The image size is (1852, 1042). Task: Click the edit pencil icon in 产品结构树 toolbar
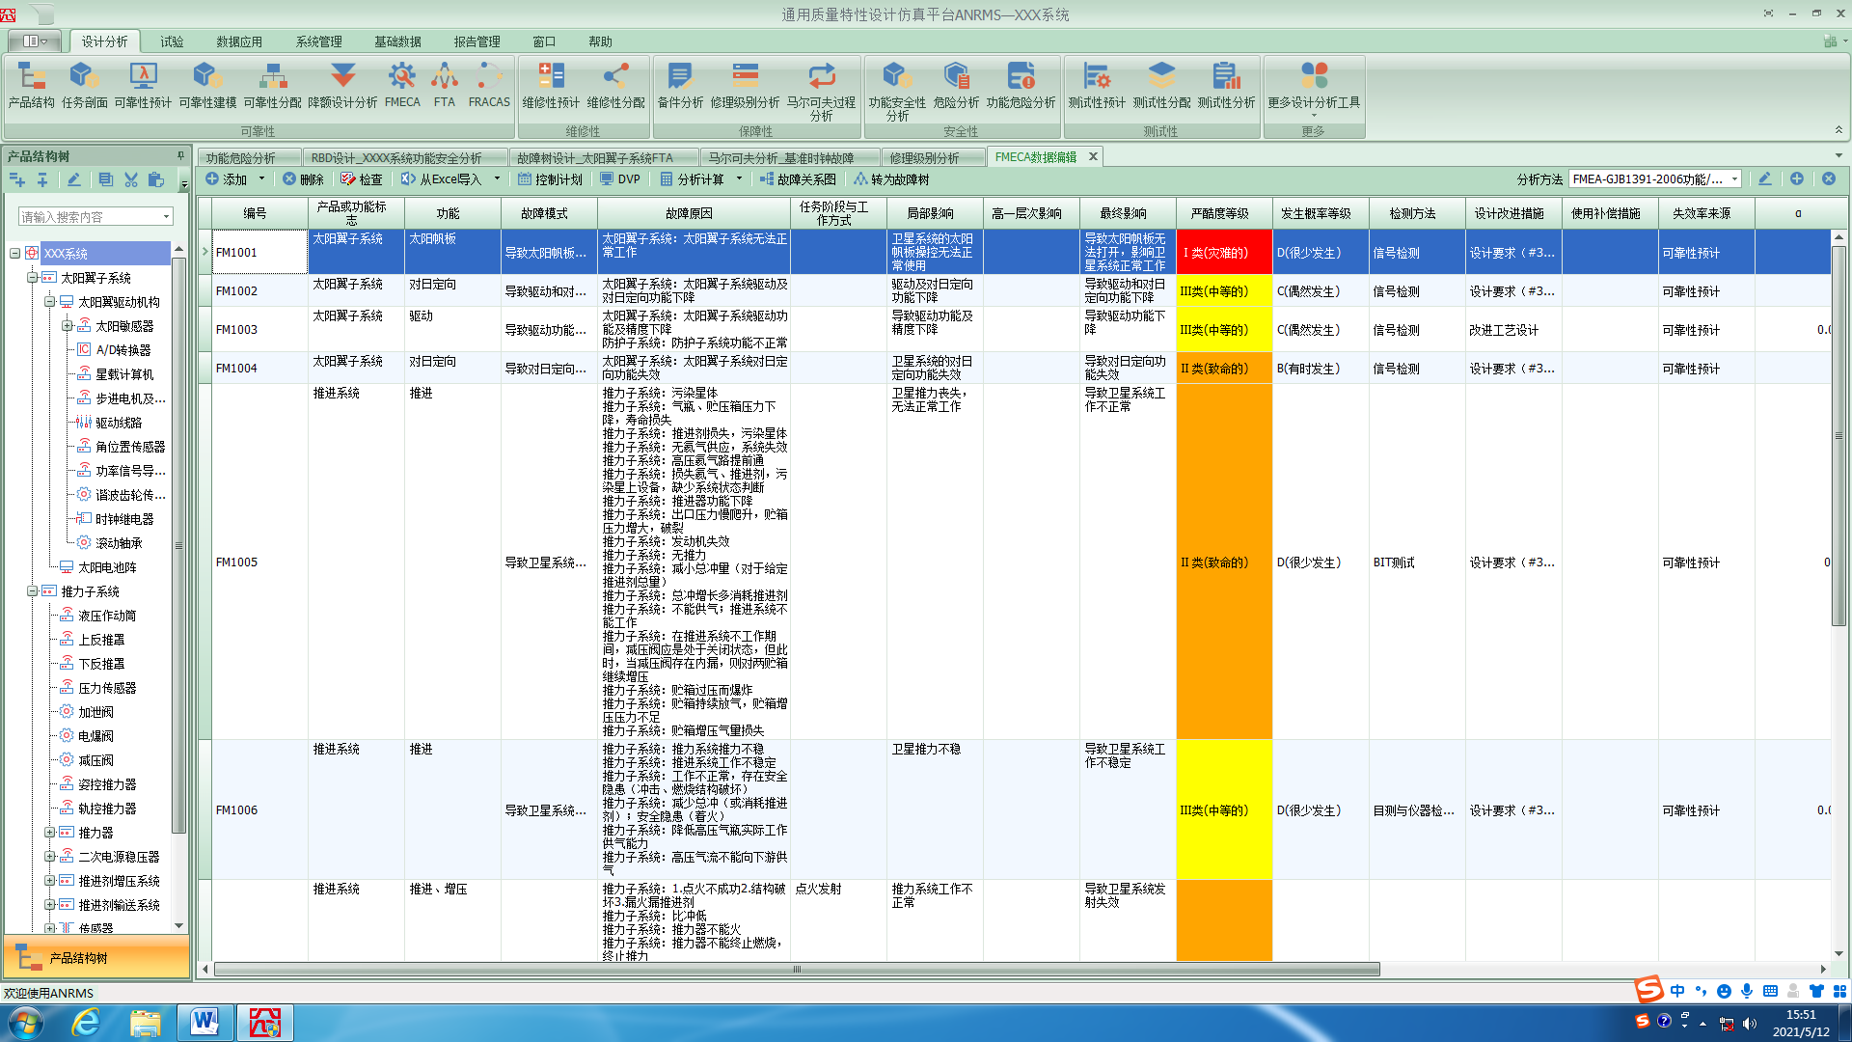point(73,179)
